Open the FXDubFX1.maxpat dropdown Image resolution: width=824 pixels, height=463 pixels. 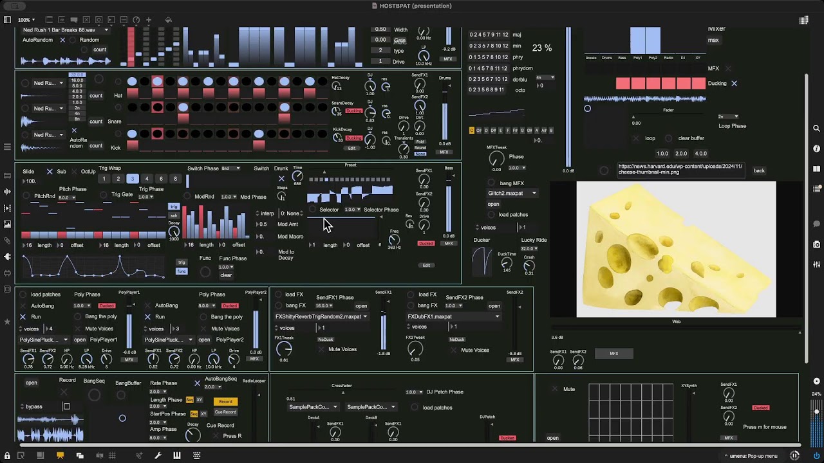(x=453, y=316)
